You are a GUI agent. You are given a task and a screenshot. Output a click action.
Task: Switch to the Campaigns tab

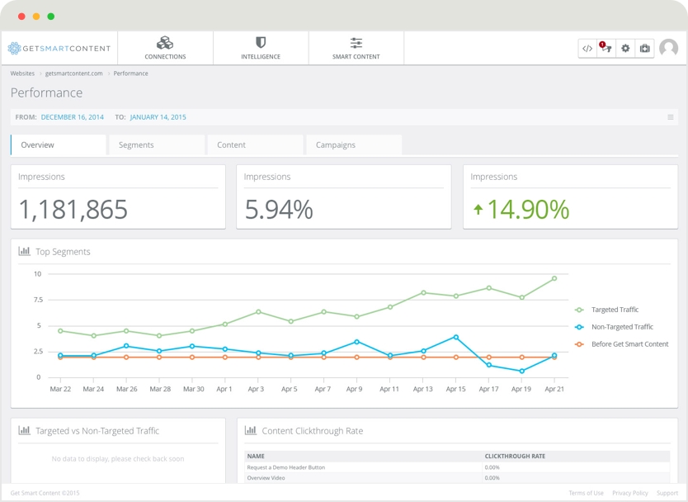coord(335,145)
